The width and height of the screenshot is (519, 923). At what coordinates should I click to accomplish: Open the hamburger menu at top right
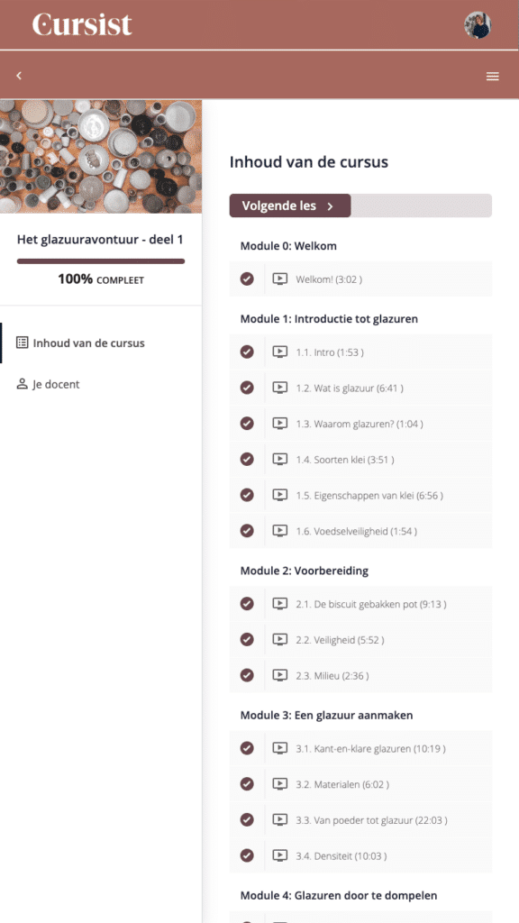coord(493,77)
